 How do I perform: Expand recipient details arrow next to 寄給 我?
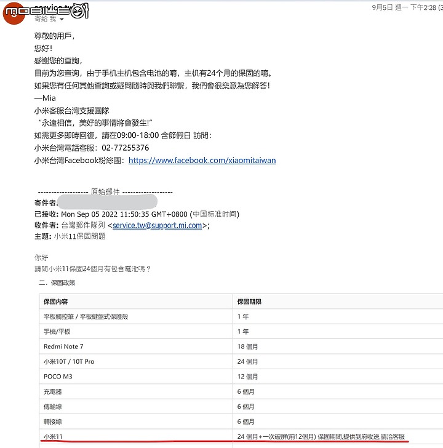(62, 19)
